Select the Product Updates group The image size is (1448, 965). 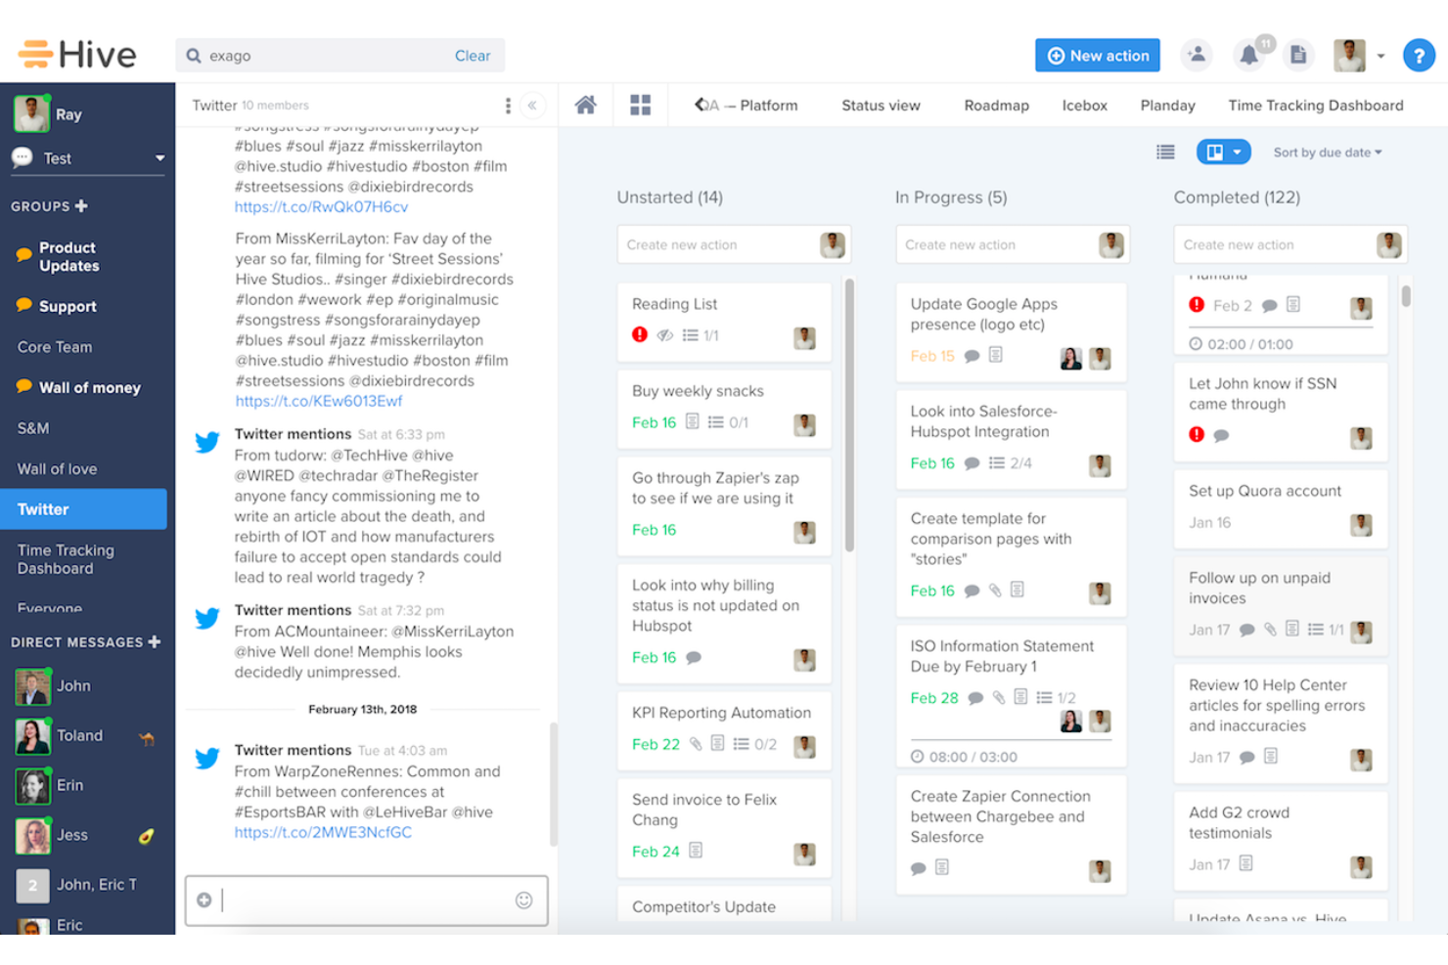[x=68, y=257]
